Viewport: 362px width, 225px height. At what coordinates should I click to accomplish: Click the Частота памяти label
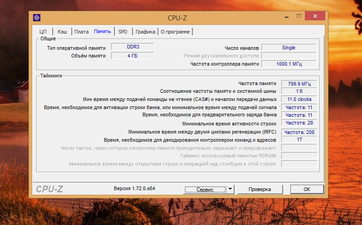coord(257,83)
